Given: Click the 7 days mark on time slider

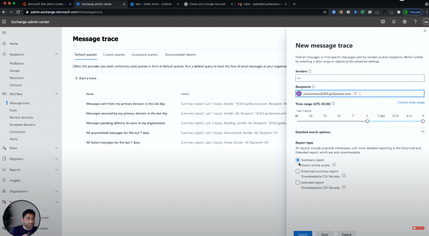Looking at the screenshot, I should [353, 116].
